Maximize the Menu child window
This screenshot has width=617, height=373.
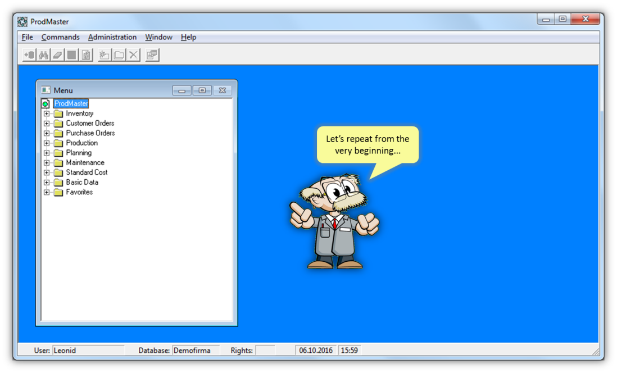pos(202,90)
